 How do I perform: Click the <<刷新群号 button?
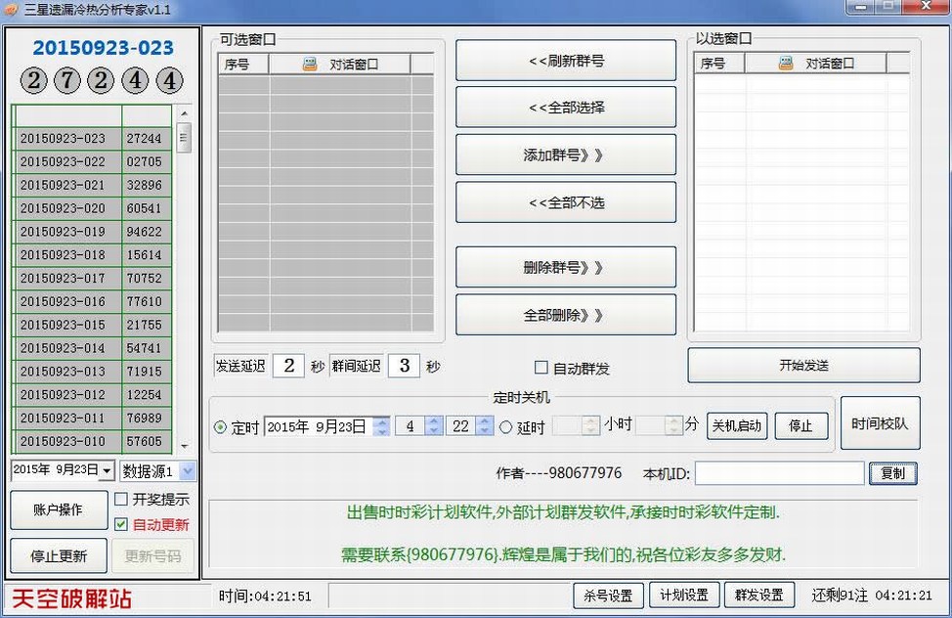(566, 61)
